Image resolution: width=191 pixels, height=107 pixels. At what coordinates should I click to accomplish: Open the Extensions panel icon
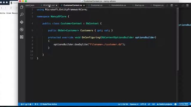pyautogui.click(x=22, y=37)
